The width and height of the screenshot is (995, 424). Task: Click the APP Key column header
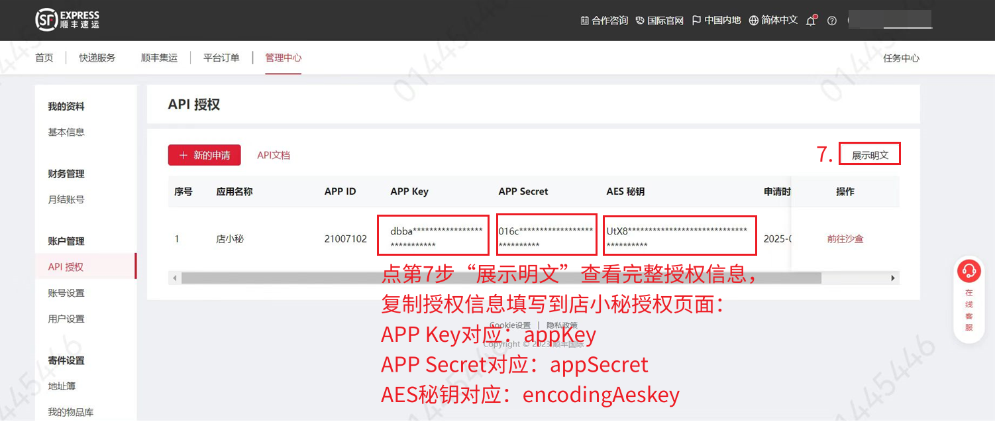(x=409, y=191)
